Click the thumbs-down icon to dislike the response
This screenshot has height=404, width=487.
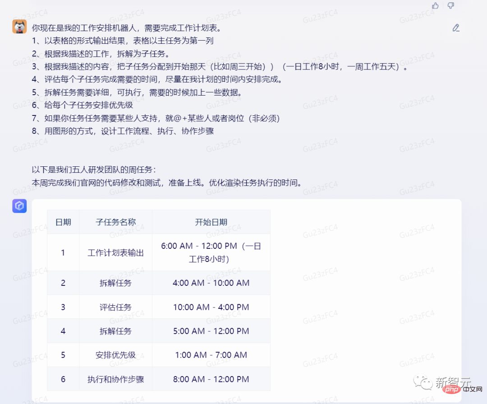click(x=450, y=6)
